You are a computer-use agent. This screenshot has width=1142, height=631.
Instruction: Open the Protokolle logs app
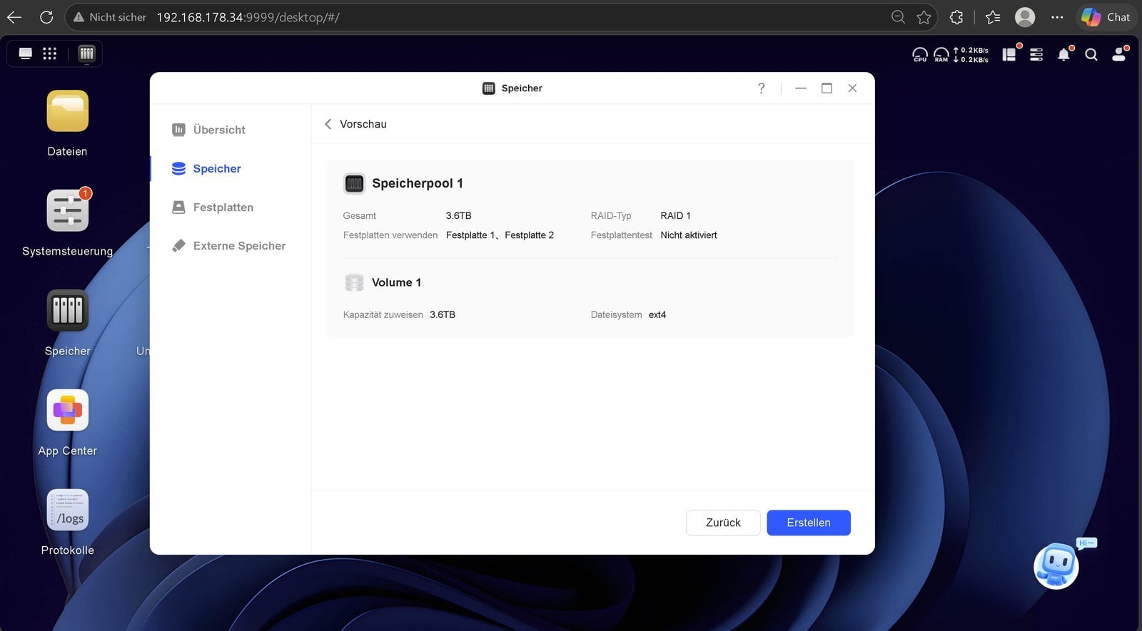coord(68,511)
